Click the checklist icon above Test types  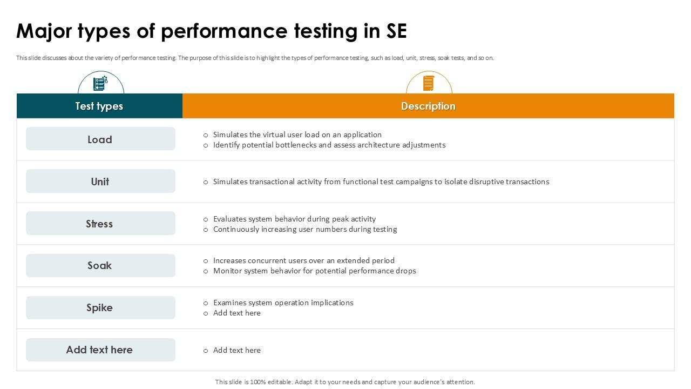click(100, 84)
